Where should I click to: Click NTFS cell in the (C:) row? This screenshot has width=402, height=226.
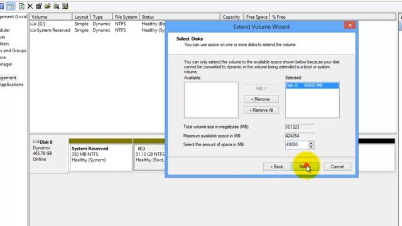coord(120,24)
